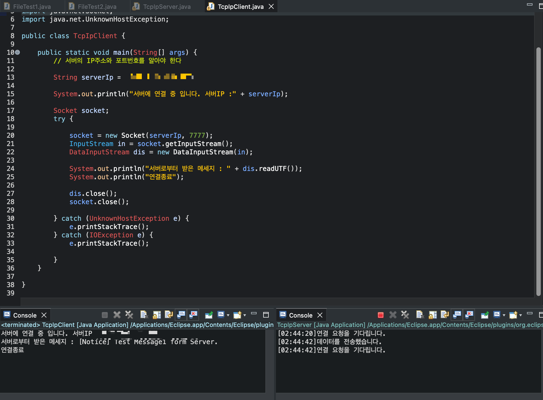The height and width of the screenshot is (400, 543).
Task: Close the TcpIpClient.java editor tab
Action: tap(271, 6)
